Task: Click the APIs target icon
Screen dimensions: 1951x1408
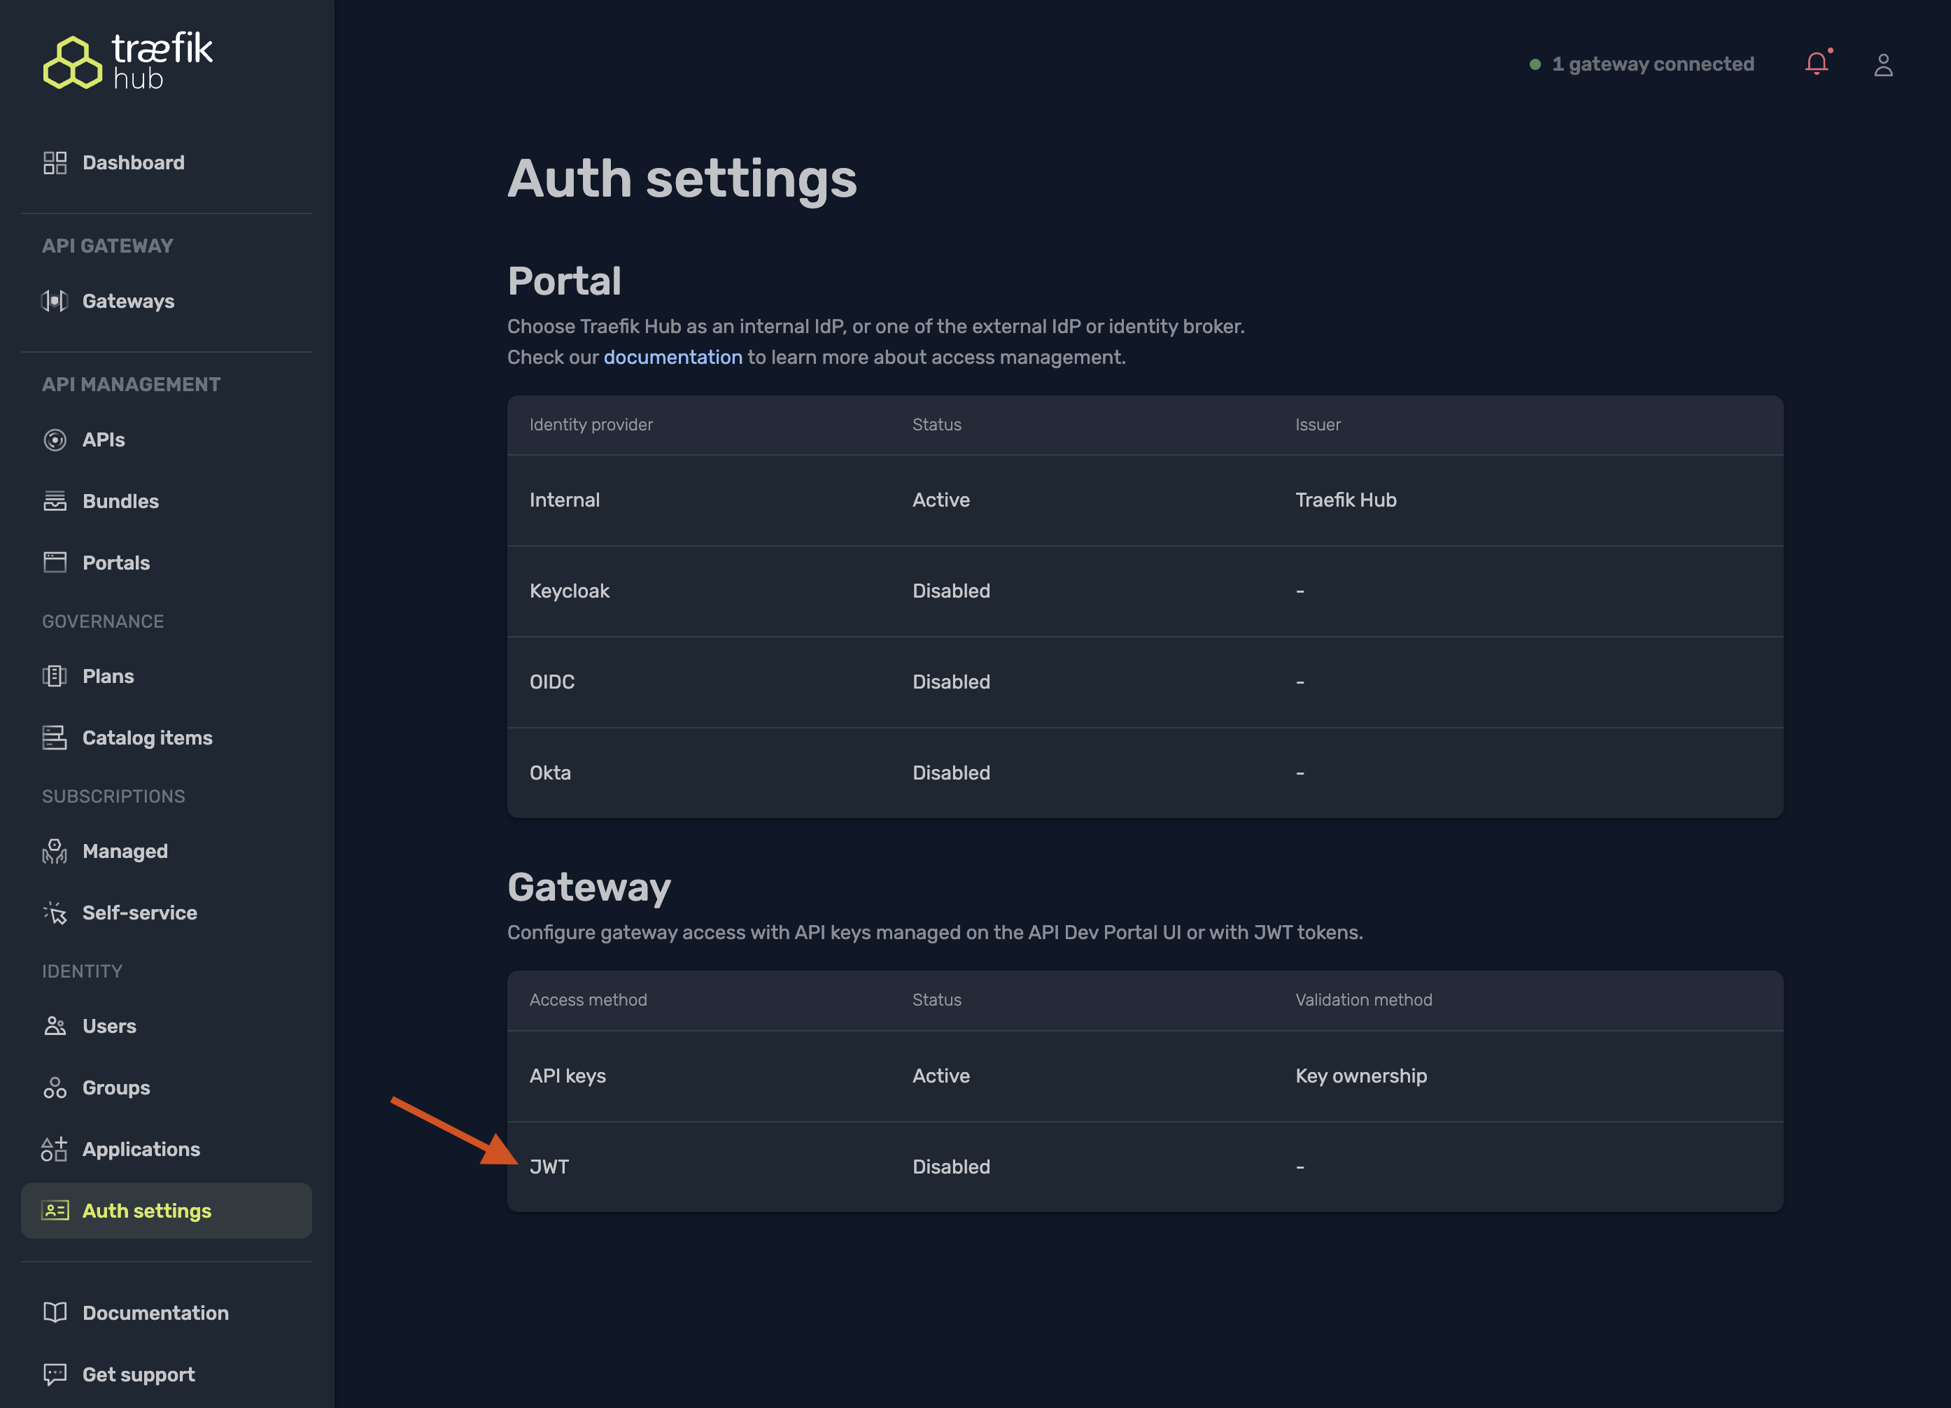Action: point(55,439)
